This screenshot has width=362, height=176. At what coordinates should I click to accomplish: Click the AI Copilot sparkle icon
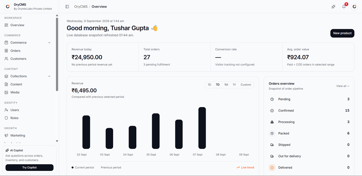point(7,150)
